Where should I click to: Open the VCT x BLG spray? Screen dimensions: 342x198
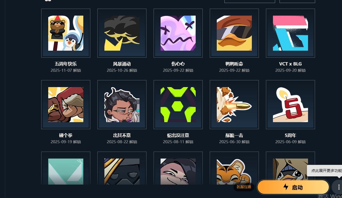pyautogui.click(x=290, y=33)
